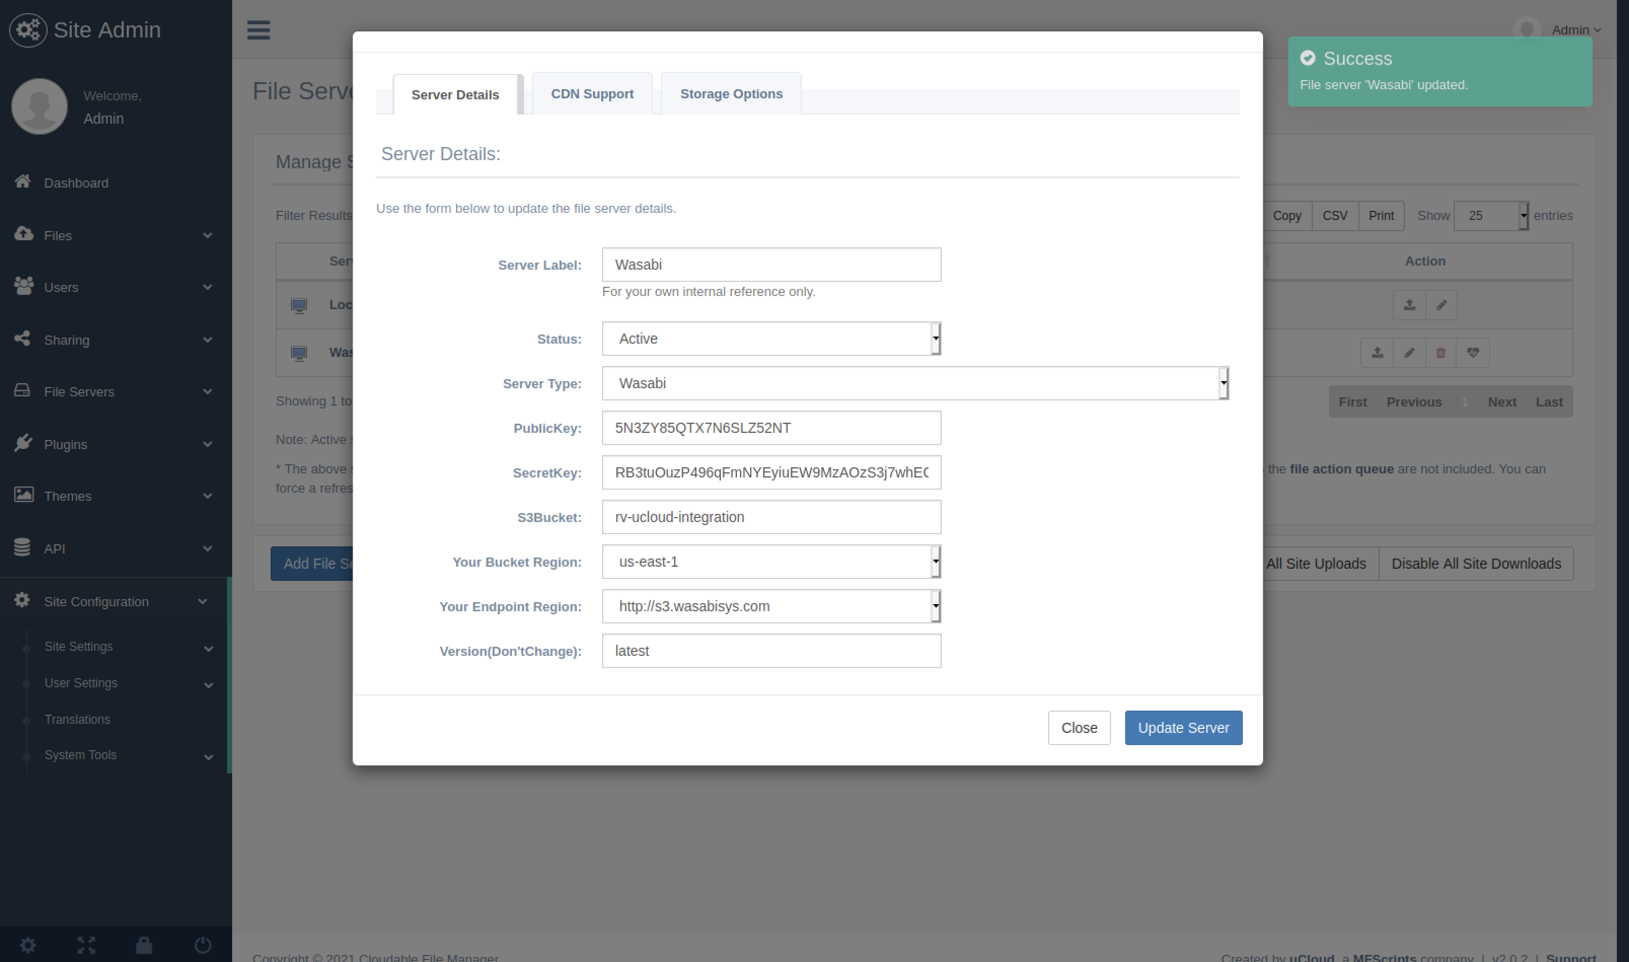Click upload icon in Local server row
Viewport: 1629px width, 962px height.
coord(1409,305)
